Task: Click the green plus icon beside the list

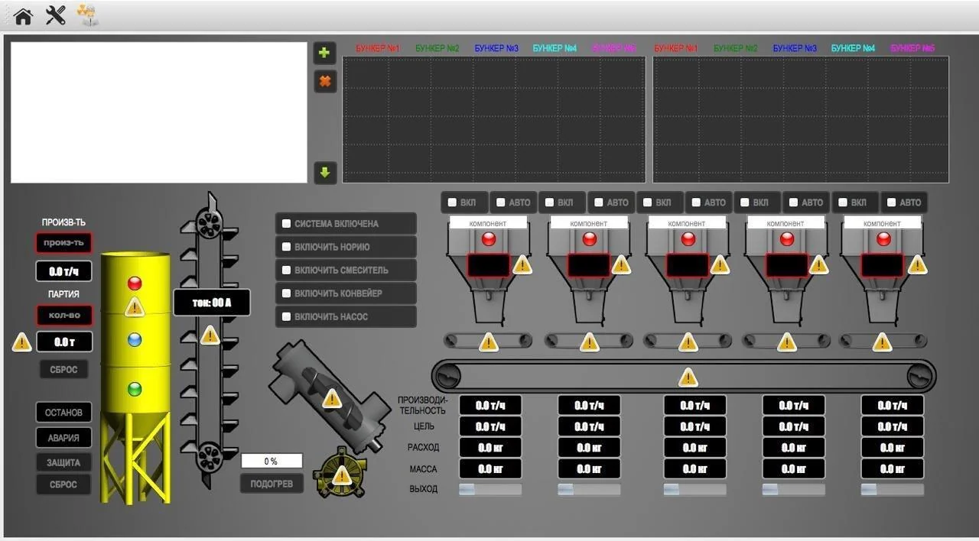Action: (324, 52)
